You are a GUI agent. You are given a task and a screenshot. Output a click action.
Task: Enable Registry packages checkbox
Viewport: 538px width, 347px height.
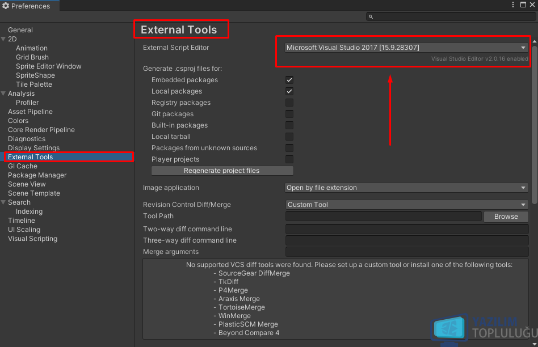click(289, 103)
